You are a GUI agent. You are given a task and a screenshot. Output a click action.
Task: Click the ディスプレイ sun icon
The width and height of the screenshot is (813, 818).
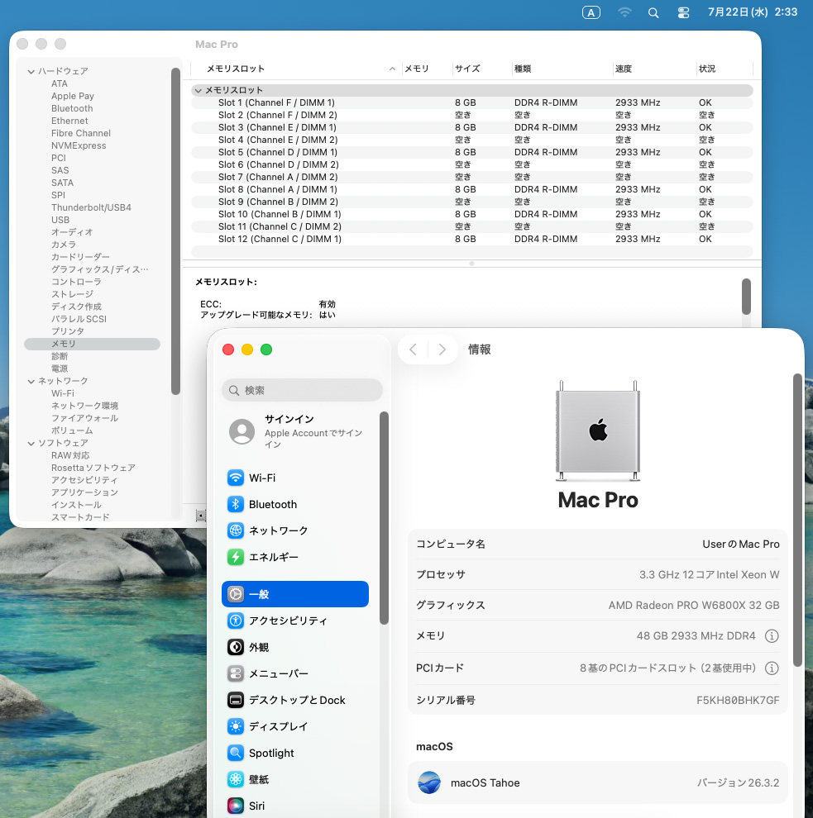point(236,726)
